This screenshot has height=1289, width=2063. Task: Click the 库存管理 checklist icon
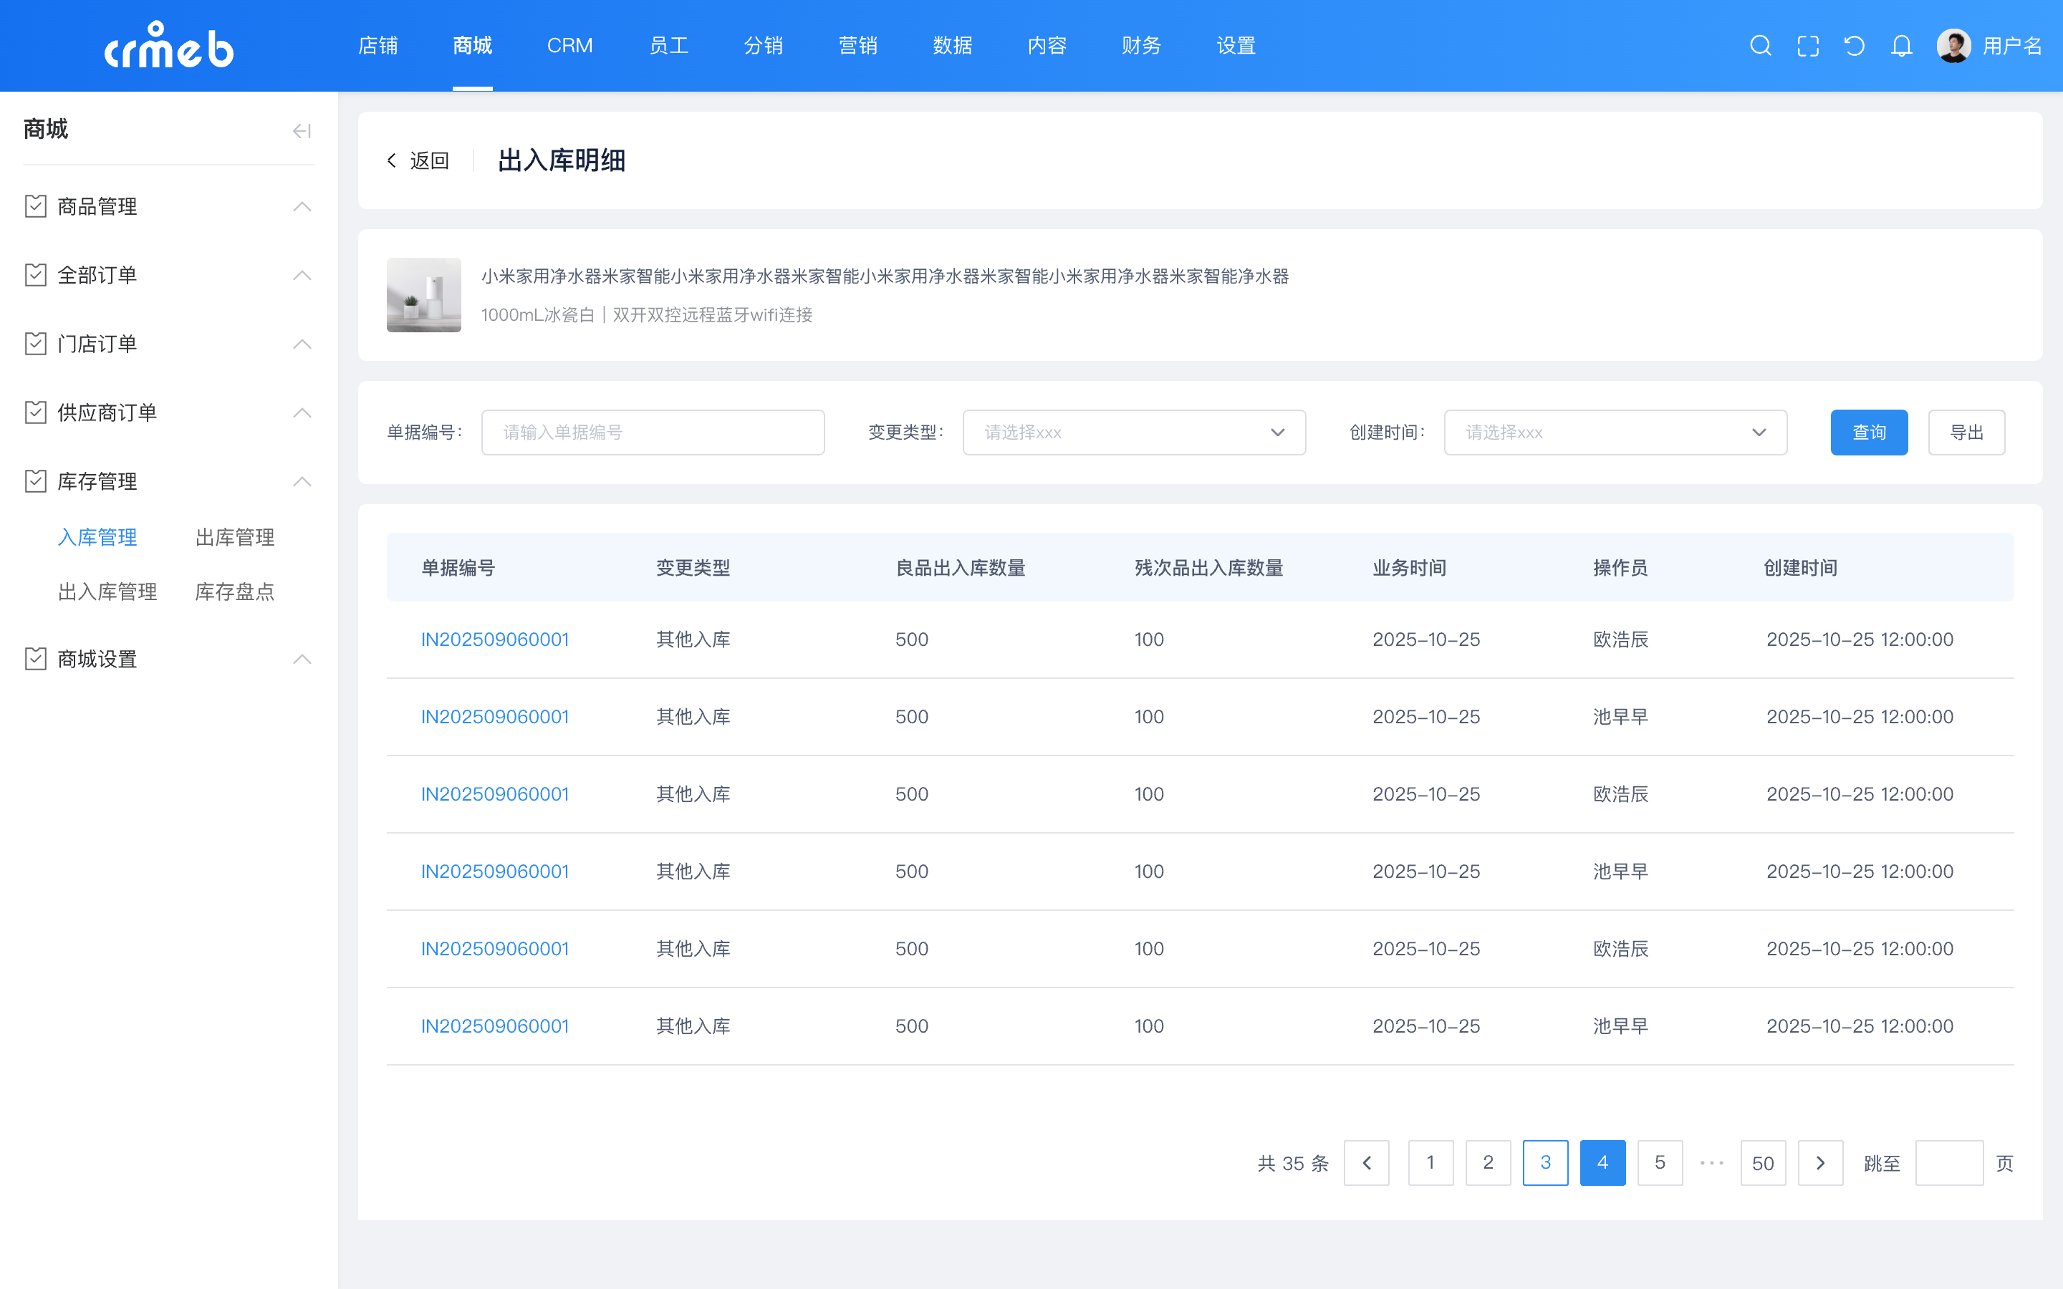35,482
